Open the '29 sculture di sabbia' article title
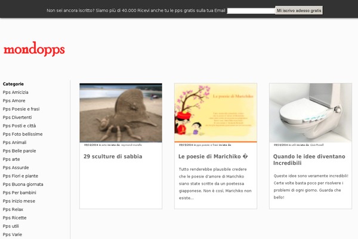Viewport: 358px width, 239px height. click(x=113, y=157)
